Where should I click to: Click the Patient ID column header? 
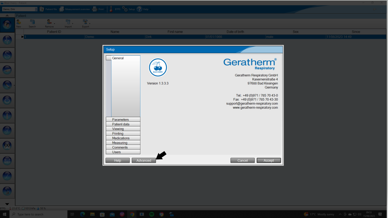54,32
